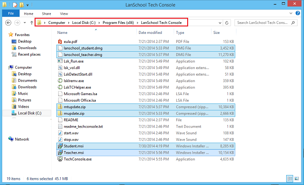Click the eula.pdf file icon

click(60, 42)
